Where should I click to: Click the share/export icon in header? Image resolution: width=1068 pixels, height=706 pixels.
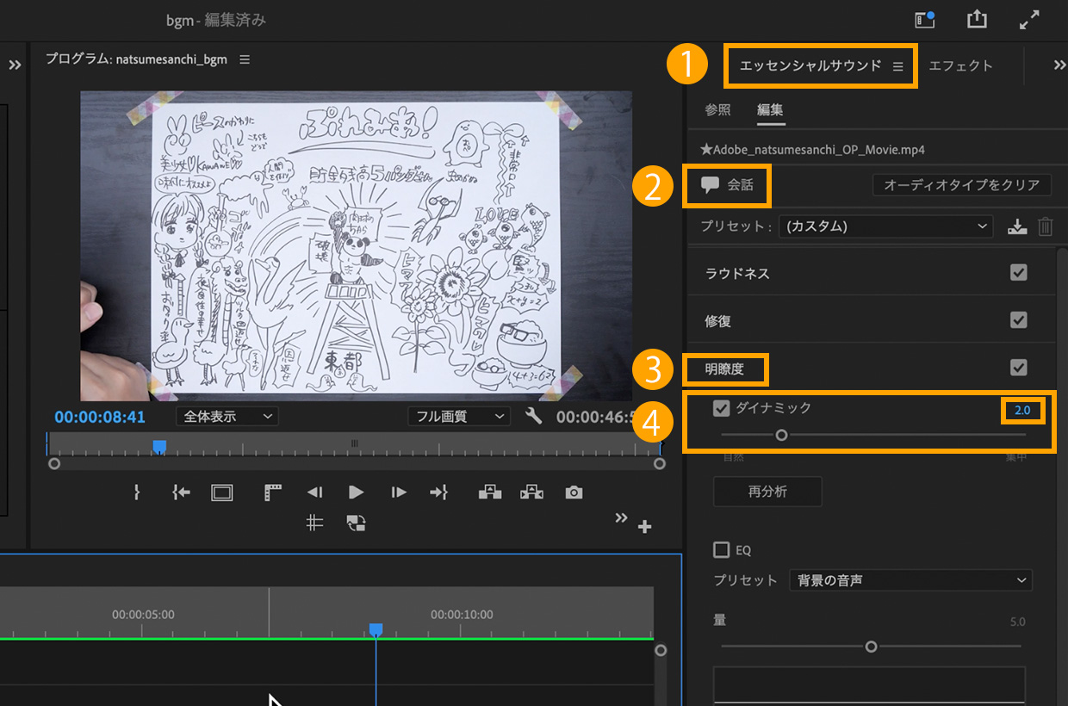coord(977,19)
